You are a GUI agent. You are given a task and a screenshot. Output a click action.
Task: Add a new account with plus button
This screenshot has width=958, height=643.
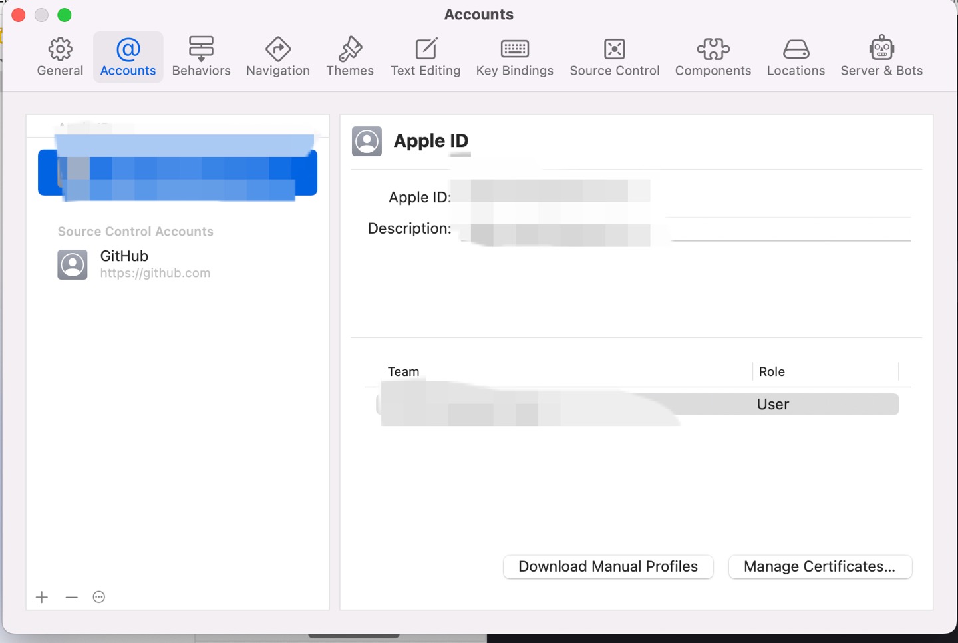(x=42, y=597)
